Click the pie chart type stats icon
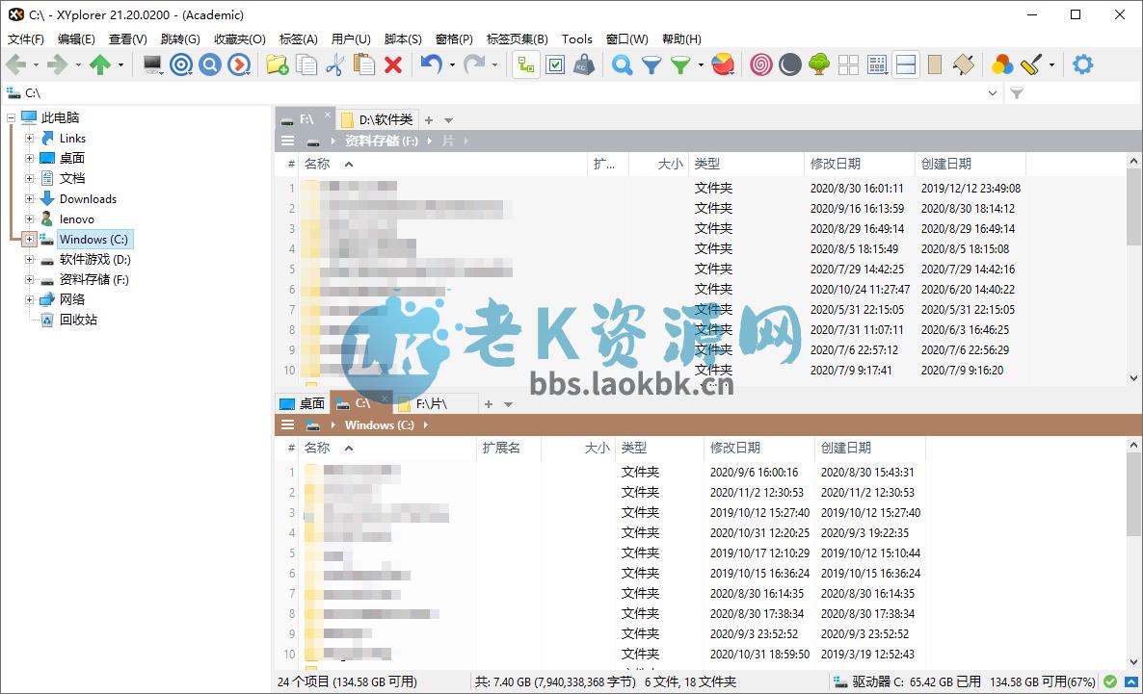 (x=723, y=64)
